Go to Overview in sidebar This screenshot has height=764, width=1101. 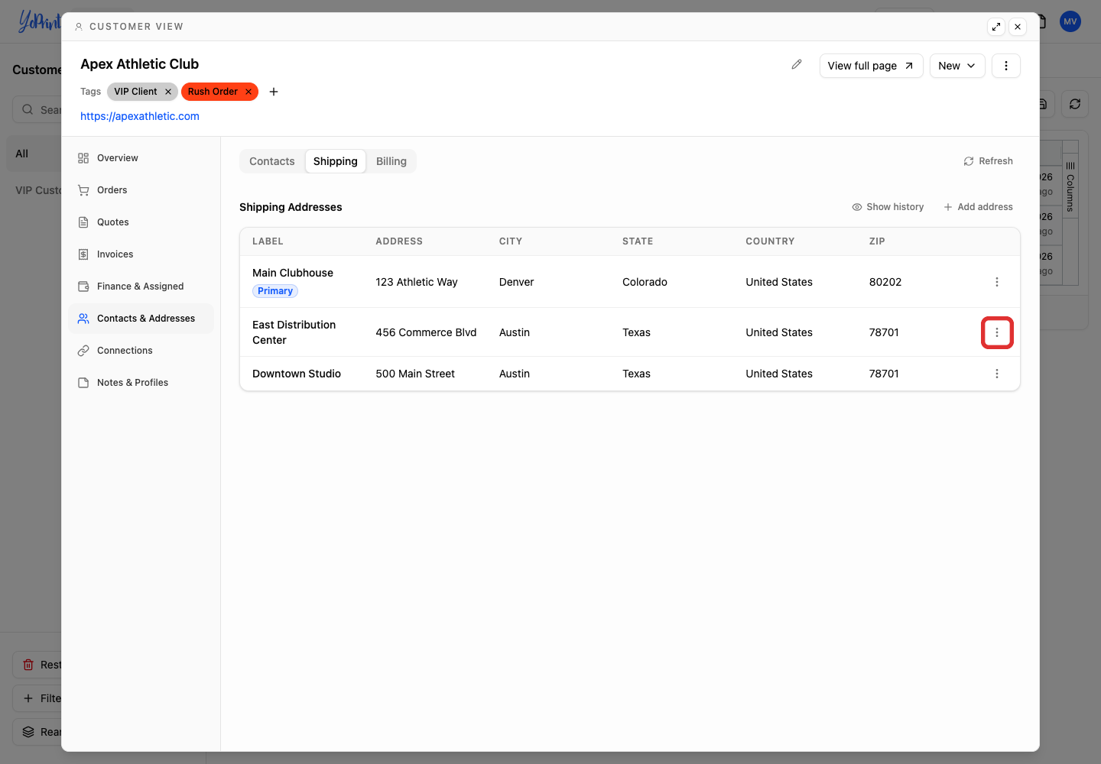pos(141,158)
